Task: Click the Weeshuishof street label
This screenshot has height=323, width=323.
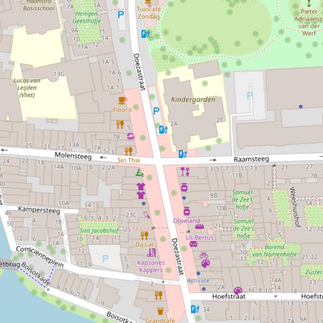Action: 294,207
